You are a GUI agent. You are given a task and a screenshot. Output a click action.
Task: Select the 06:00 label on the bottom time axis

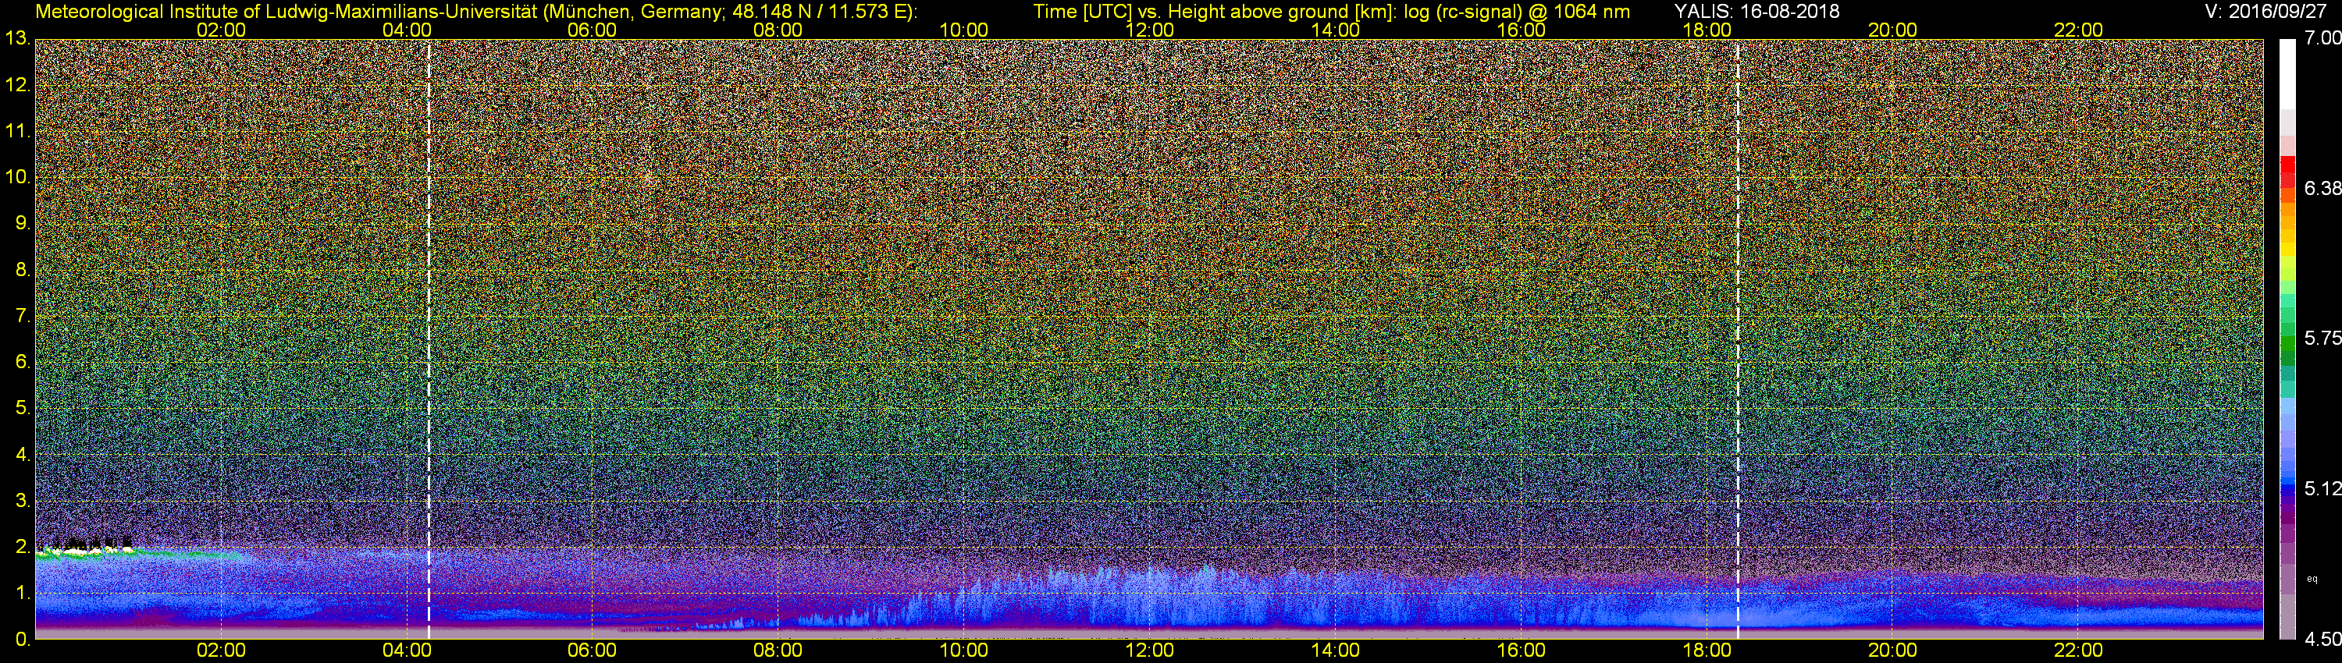tap(592, 651)
